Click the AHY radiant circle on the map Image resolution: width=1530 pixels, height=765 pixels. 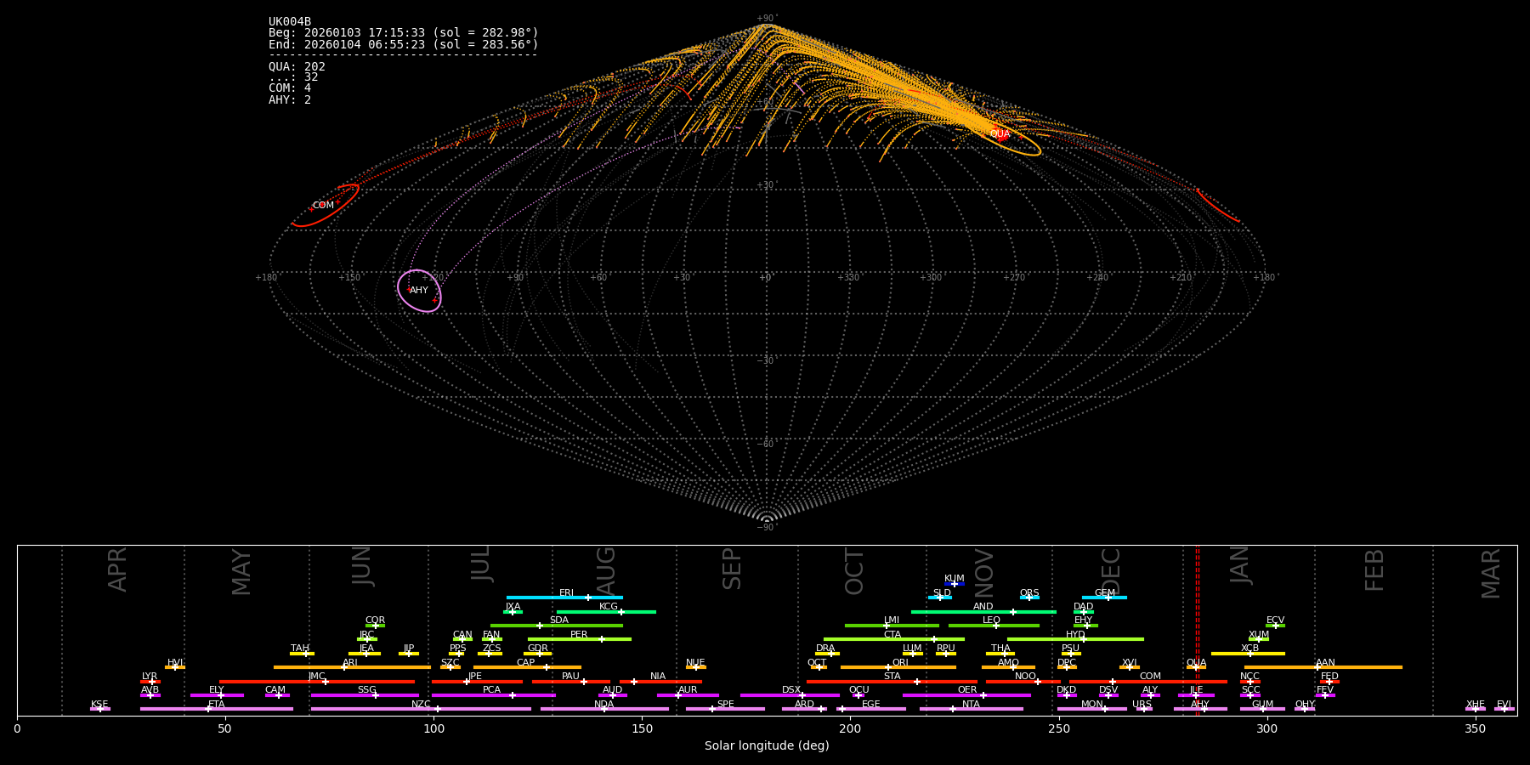point(419,291)
